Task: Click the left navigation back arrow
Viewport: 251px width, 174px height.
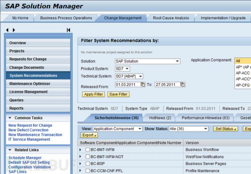Action: tap(8, 30)
